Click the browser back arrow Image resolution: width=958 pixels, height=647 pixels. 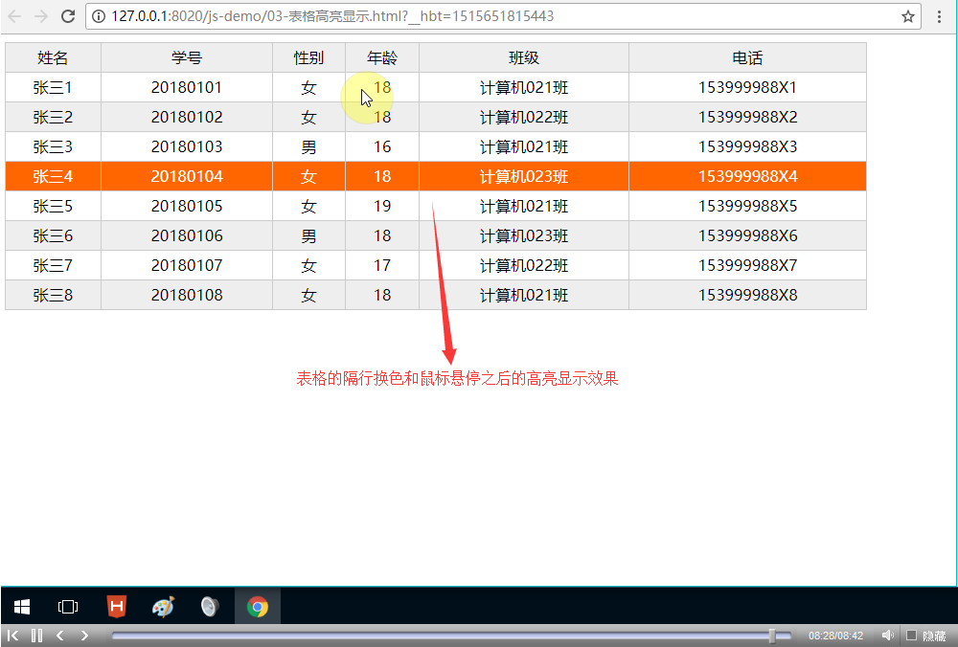pos(14,16)
